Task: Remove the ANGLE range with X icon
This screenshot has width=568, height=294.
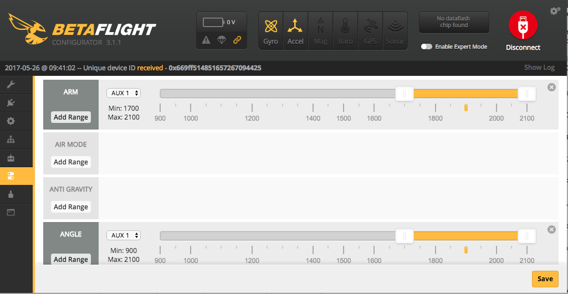Action: coord(551,230)
